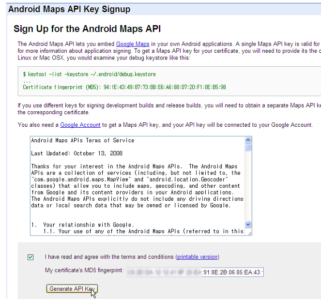Click 'Last Updated: October 13, 2008' text

[77, 153]
